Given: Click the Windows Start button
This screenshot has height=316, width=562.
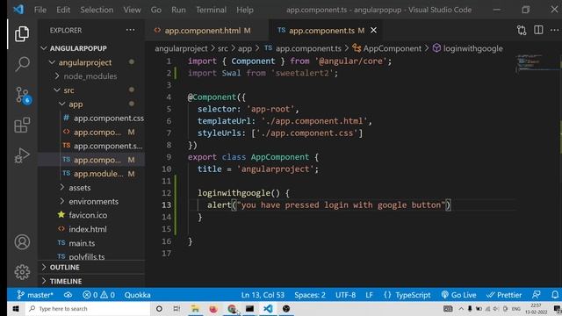Looking at the screenshot, I should click(x=16, y=308).
